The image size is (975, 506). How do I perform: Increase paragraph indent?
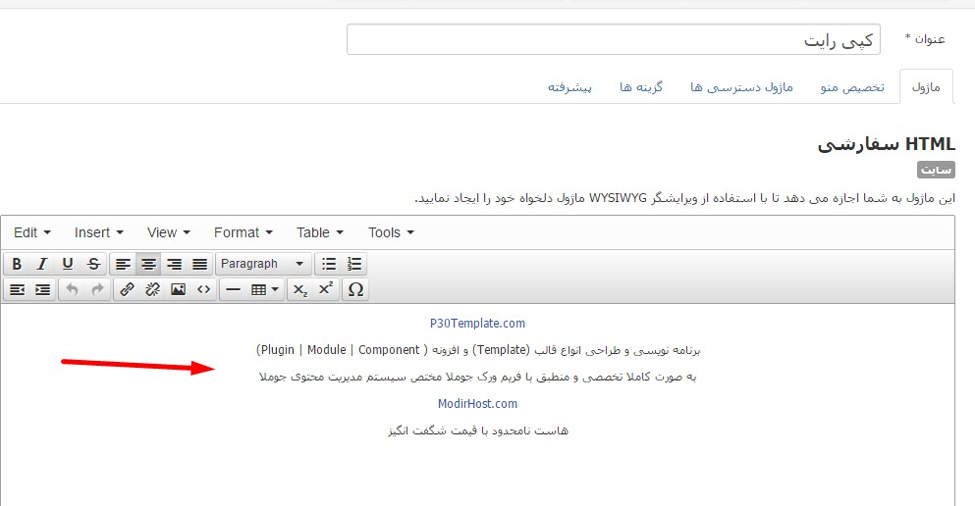[42, 289]
